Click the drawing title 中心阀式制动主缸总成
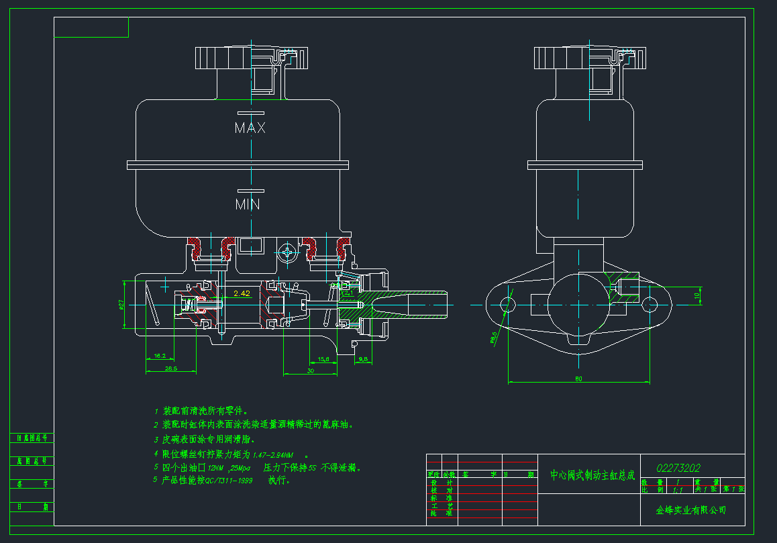The width and height of the screenshot is (777, 543). (592, 475)
